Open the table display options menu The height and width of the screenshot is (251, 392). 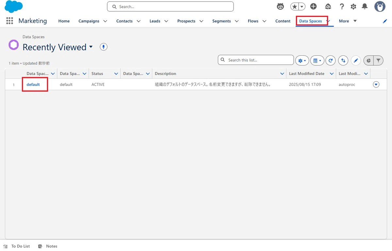317,60
